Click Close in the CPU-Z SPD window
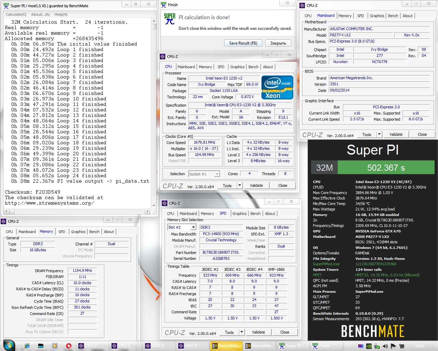The height and width of the screenshot is (351, 438). [285, 332]
